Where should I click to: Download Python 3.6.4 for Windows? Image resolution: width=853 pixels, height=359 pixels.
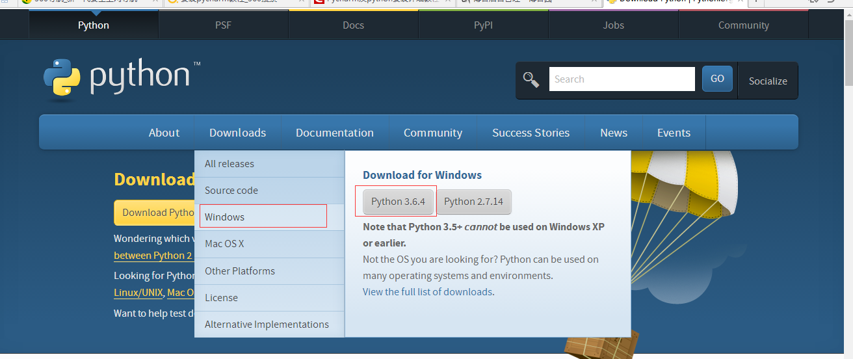pos(398,202)
